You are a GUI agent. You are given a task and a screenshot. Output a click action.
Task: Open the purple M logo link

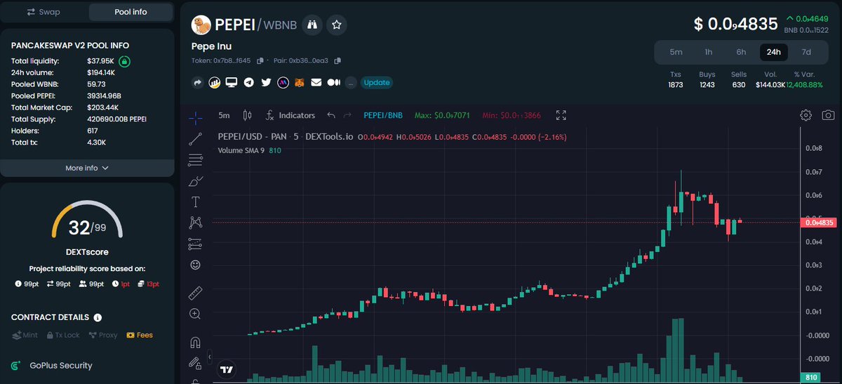click(x=283, y=82)
